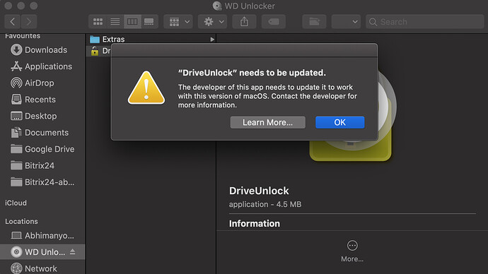
Task: Click the Learn More... button
Action: 267,122
